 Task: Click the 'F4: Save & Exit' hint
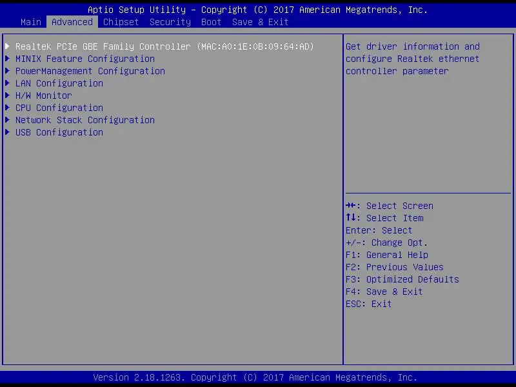click(x=384, y=292)
